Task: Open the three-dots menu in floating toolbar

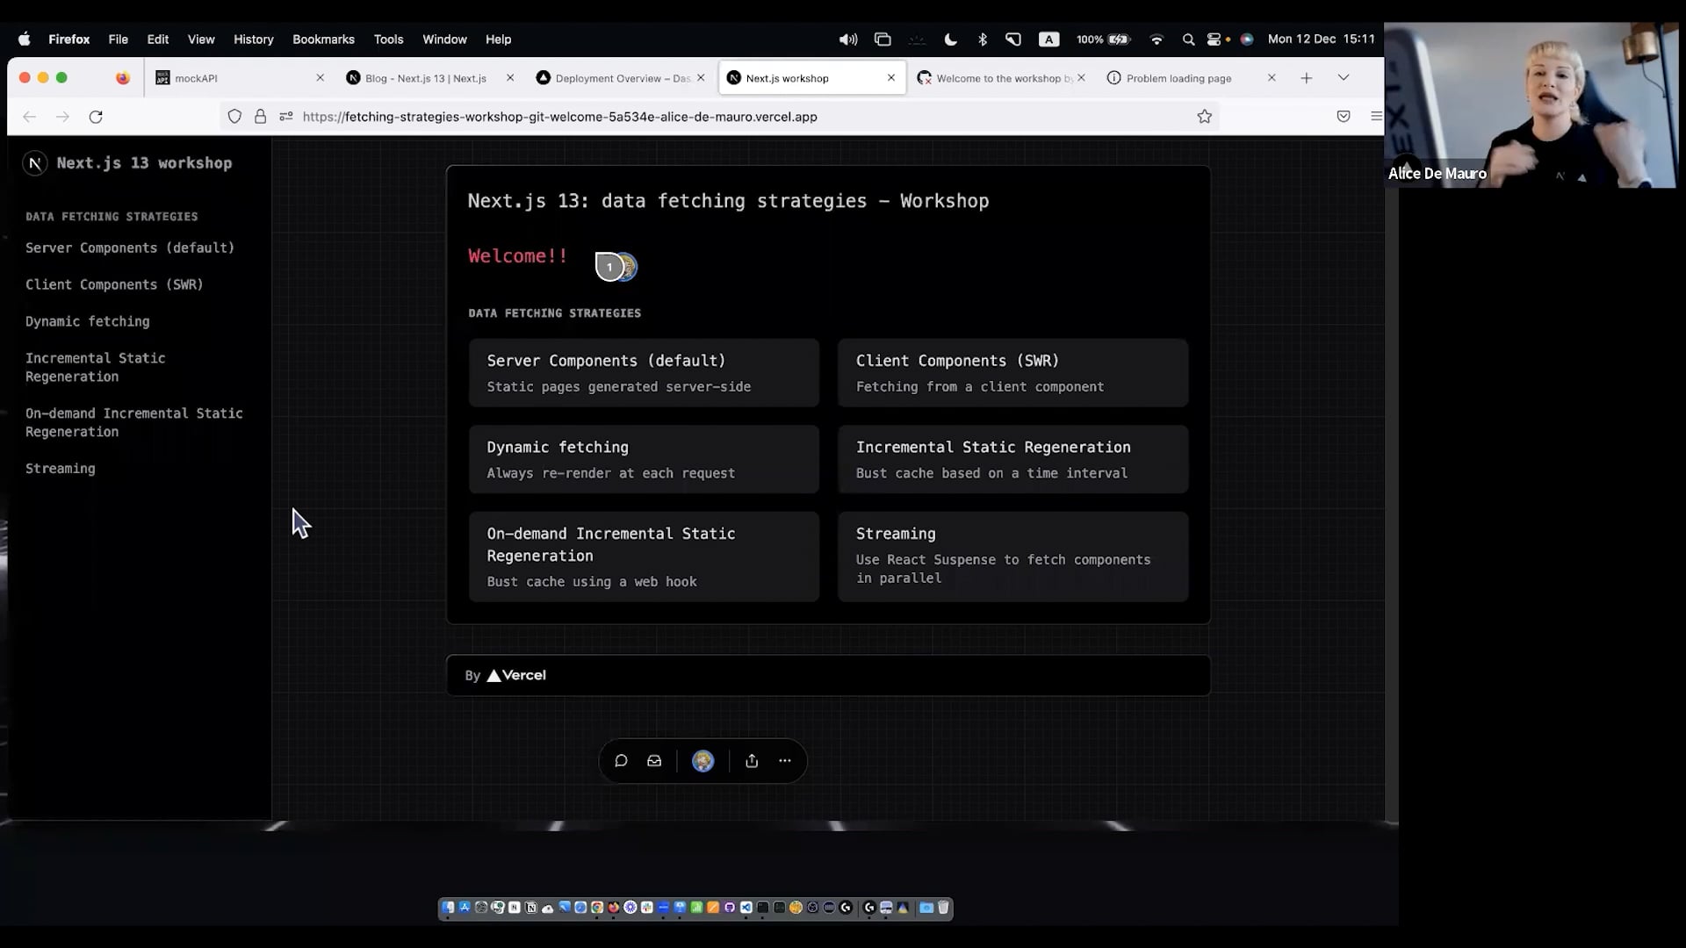Action: (x=785, y=761)
